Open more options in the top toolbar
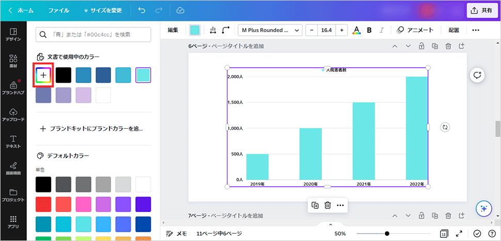This screenshot has width=501, height=241. click(x=476, y=30)
